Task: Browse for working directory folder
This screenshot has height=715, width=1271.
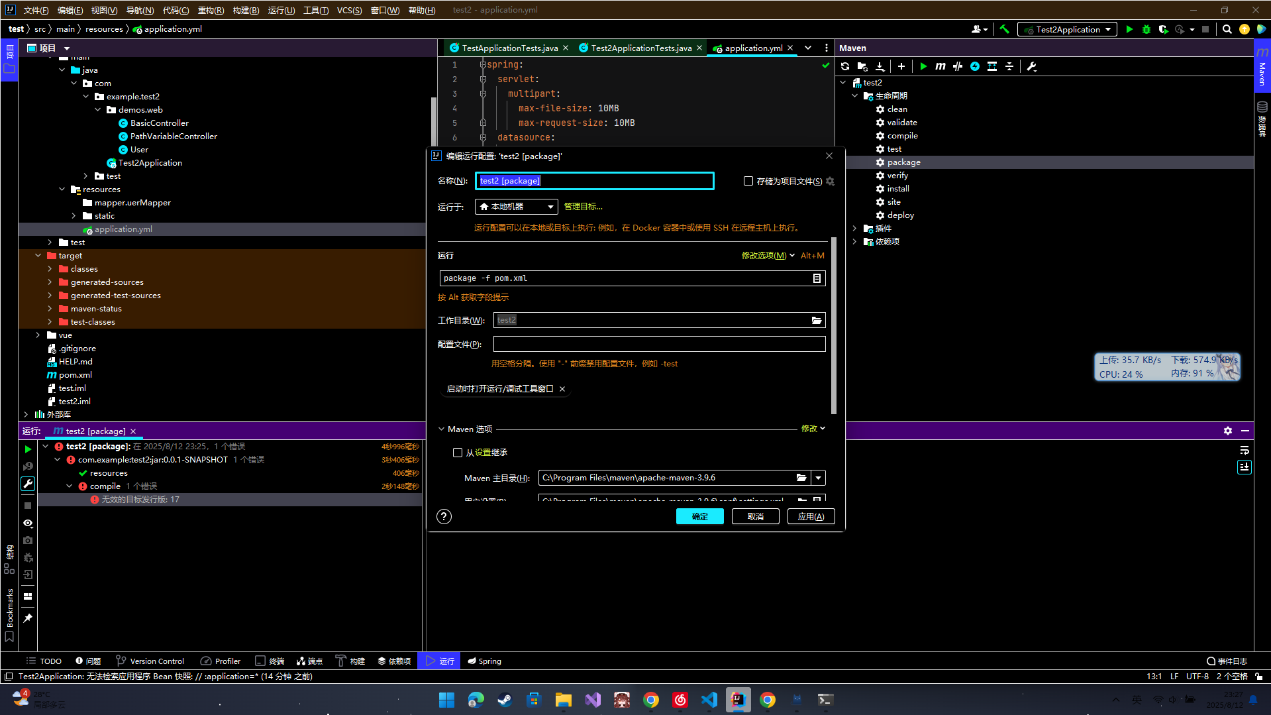Action: [x=817, y=320]
